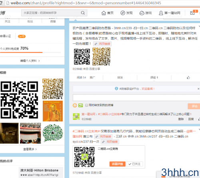The image size is (200, 178).
Task: Open the conference hall album photo
Action: 30,133
